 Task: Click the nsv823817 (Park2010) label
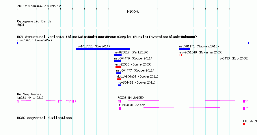coord(131,52)
